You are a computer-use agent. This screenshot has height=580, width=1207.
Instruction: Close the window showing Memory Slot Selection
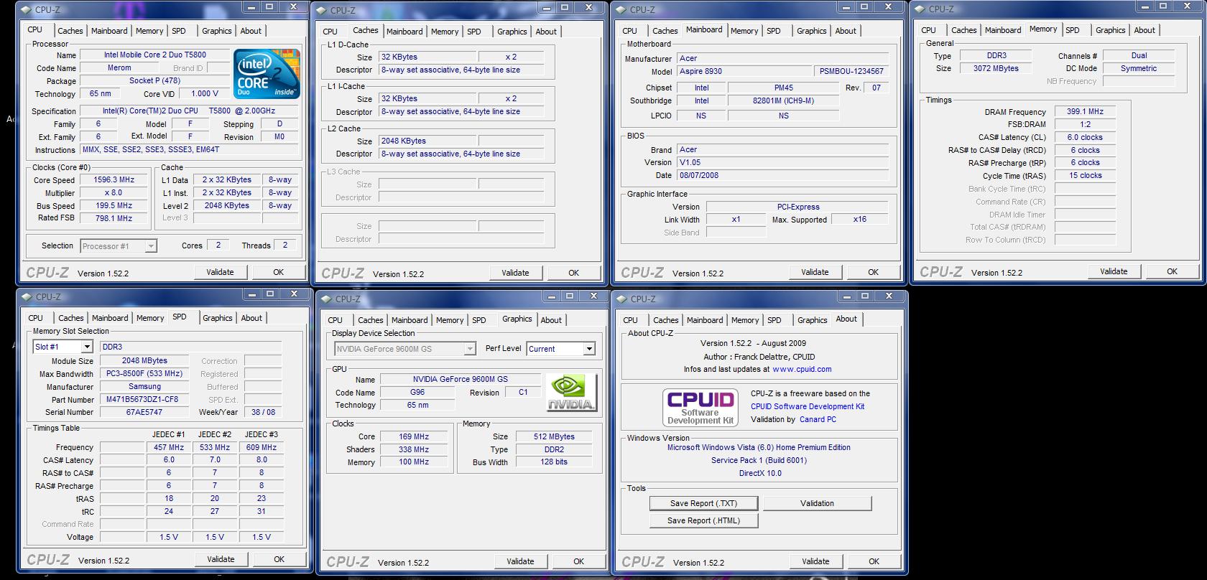pos(294,294)
